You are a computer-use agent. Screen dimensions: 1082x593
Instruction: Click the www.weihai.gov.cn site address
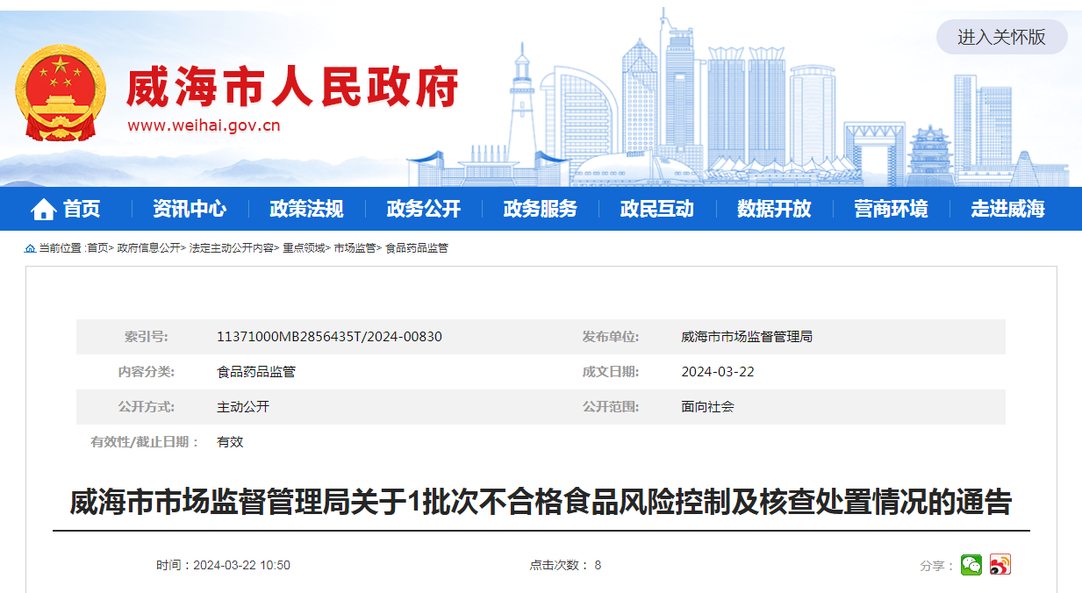pos(204,125)
